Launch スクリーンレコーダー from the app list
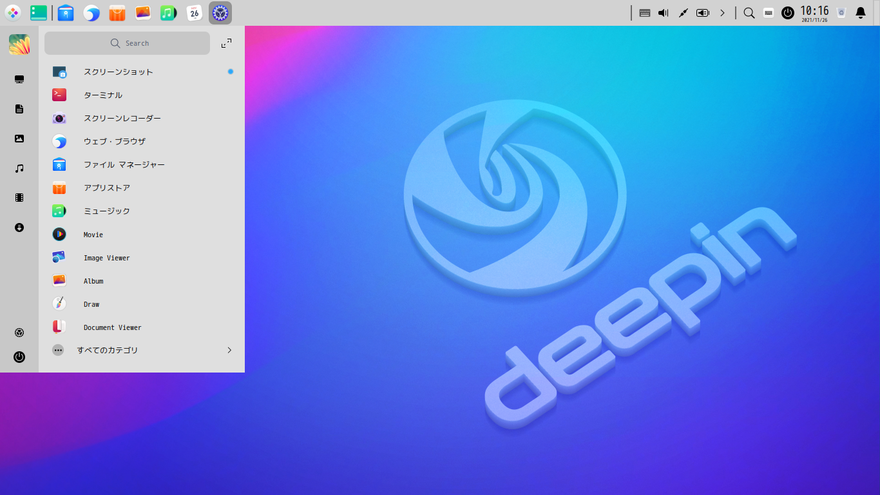 (142, 118)
